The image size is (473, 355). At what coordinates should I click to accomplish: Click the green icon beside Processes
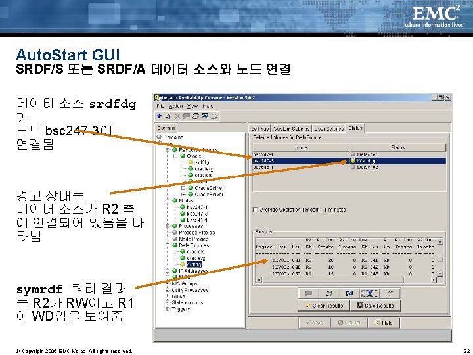pyautogui.click(x=175, y=226)
